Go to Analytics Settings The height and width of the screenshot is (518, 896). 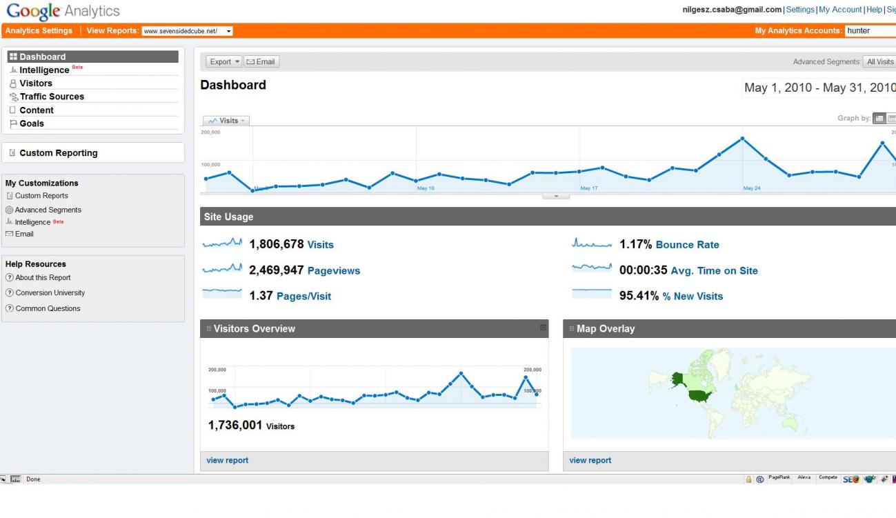(39, 31)
